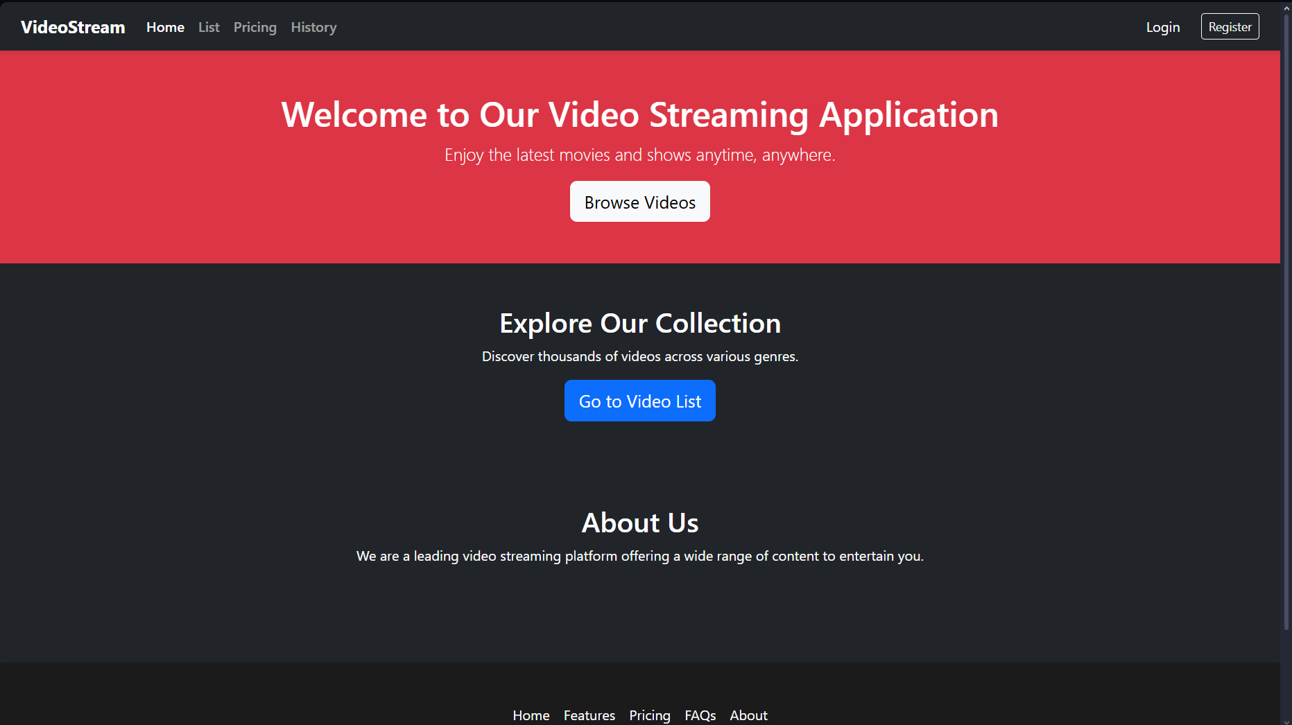1292x725 pixels.
Task: Click the Welcome heading banner
Action: (x=639, y=115)
